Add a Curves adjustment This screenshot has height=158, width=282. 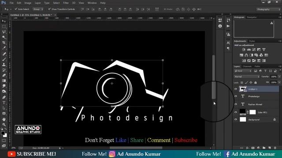[254, 50]
